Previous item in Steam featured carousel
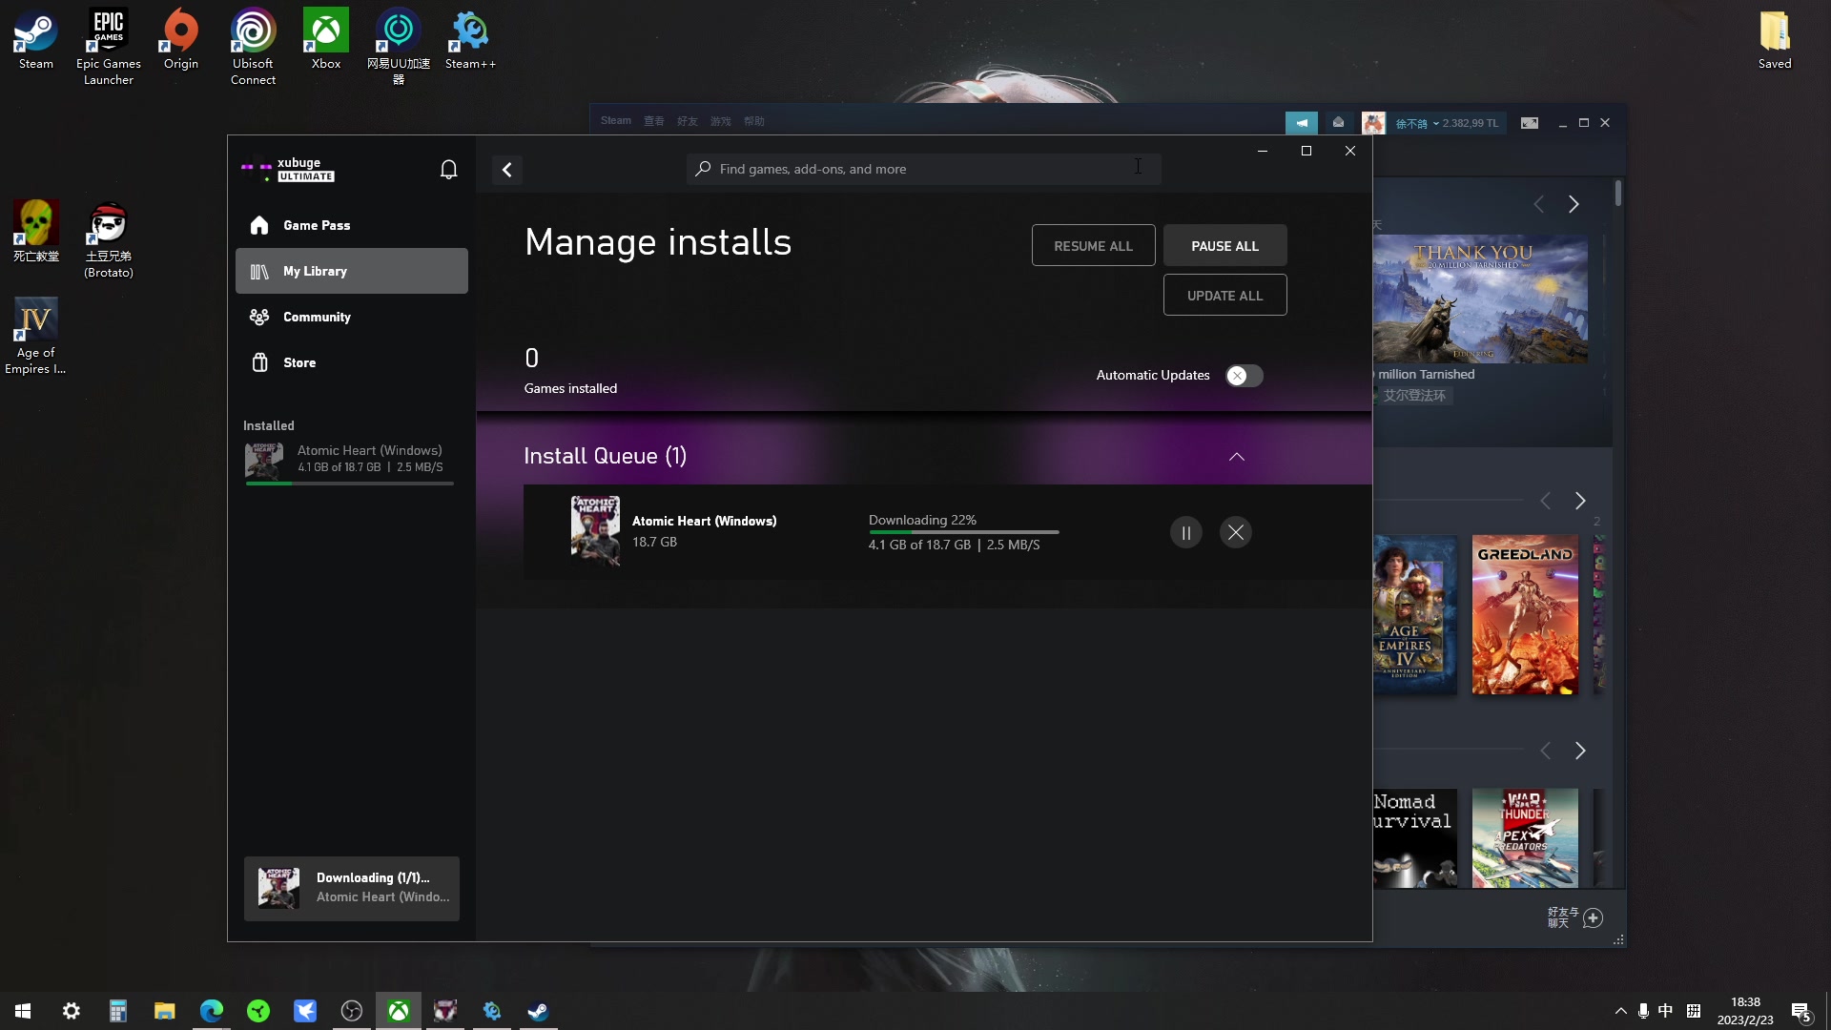The height and width of the screenshot is (1030, 1831). tap(1538, 204)
